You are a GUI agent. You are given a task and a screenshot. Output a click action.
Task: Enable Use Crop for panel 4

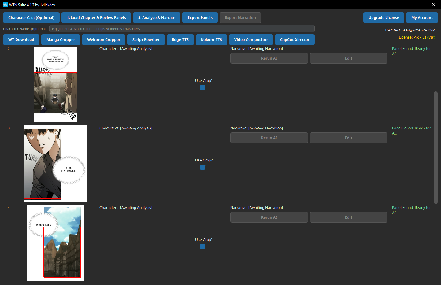coord(202,246)
